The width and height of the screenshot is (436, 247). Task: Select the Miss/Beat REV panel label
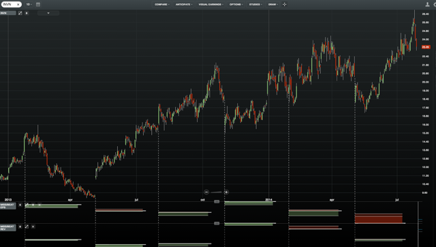(x=7, y=228)
